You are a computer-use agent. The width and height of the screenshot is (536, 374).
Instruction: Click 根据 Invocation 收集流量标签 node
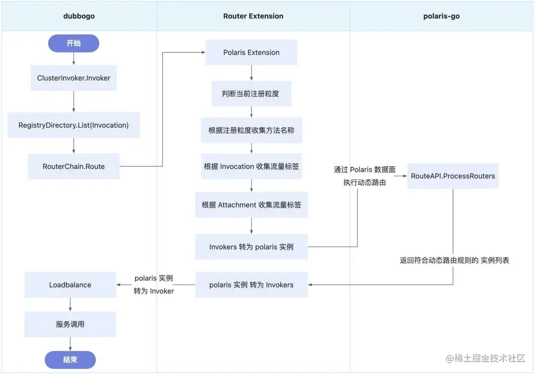tap(251, 166)
